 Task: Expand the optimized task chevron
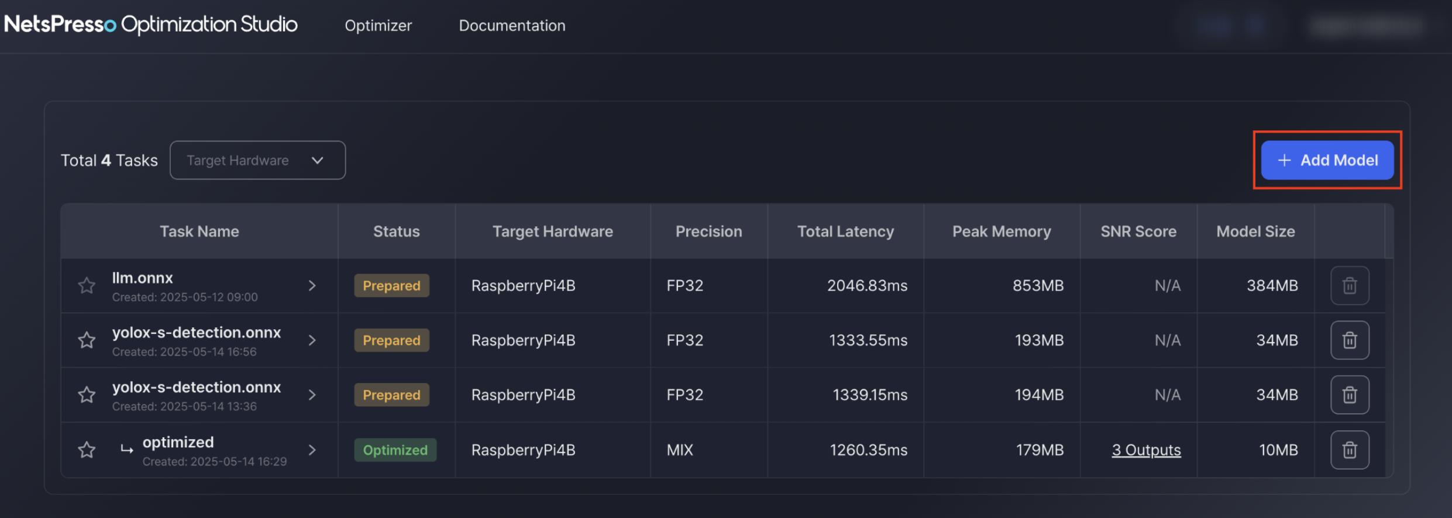[312, 450]
